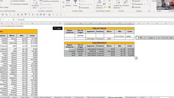The height and width of the screenshot is (98, 174).
Task: Sort ascending A to Z icon
Action: coord(63,2)
